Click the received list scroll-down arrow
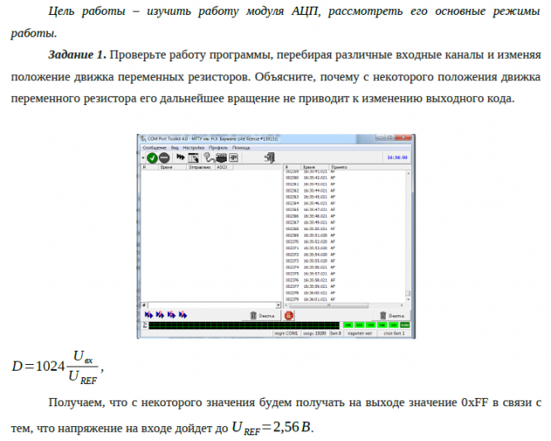 (408, 300)
